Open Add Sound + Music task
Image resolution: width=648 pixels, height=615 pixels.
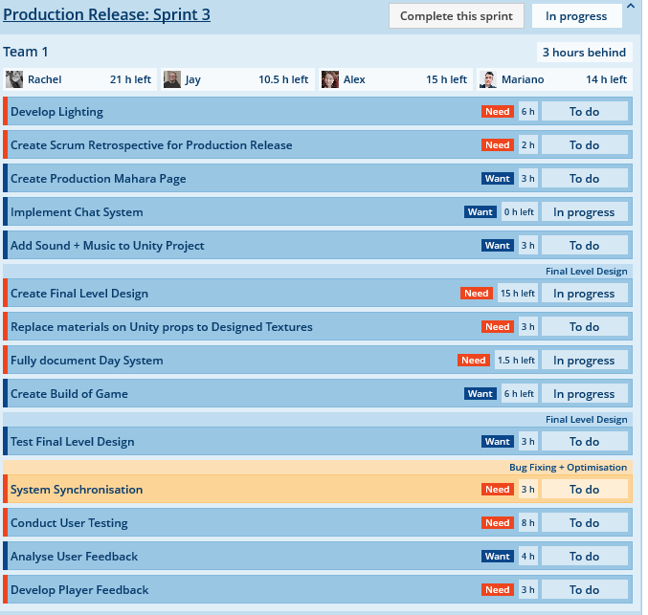point(107,246)
